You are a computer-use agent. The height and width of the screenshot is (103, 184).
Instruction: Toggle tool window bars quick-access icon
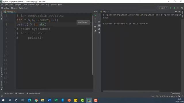pyautogui.click(x=2, y=96)
